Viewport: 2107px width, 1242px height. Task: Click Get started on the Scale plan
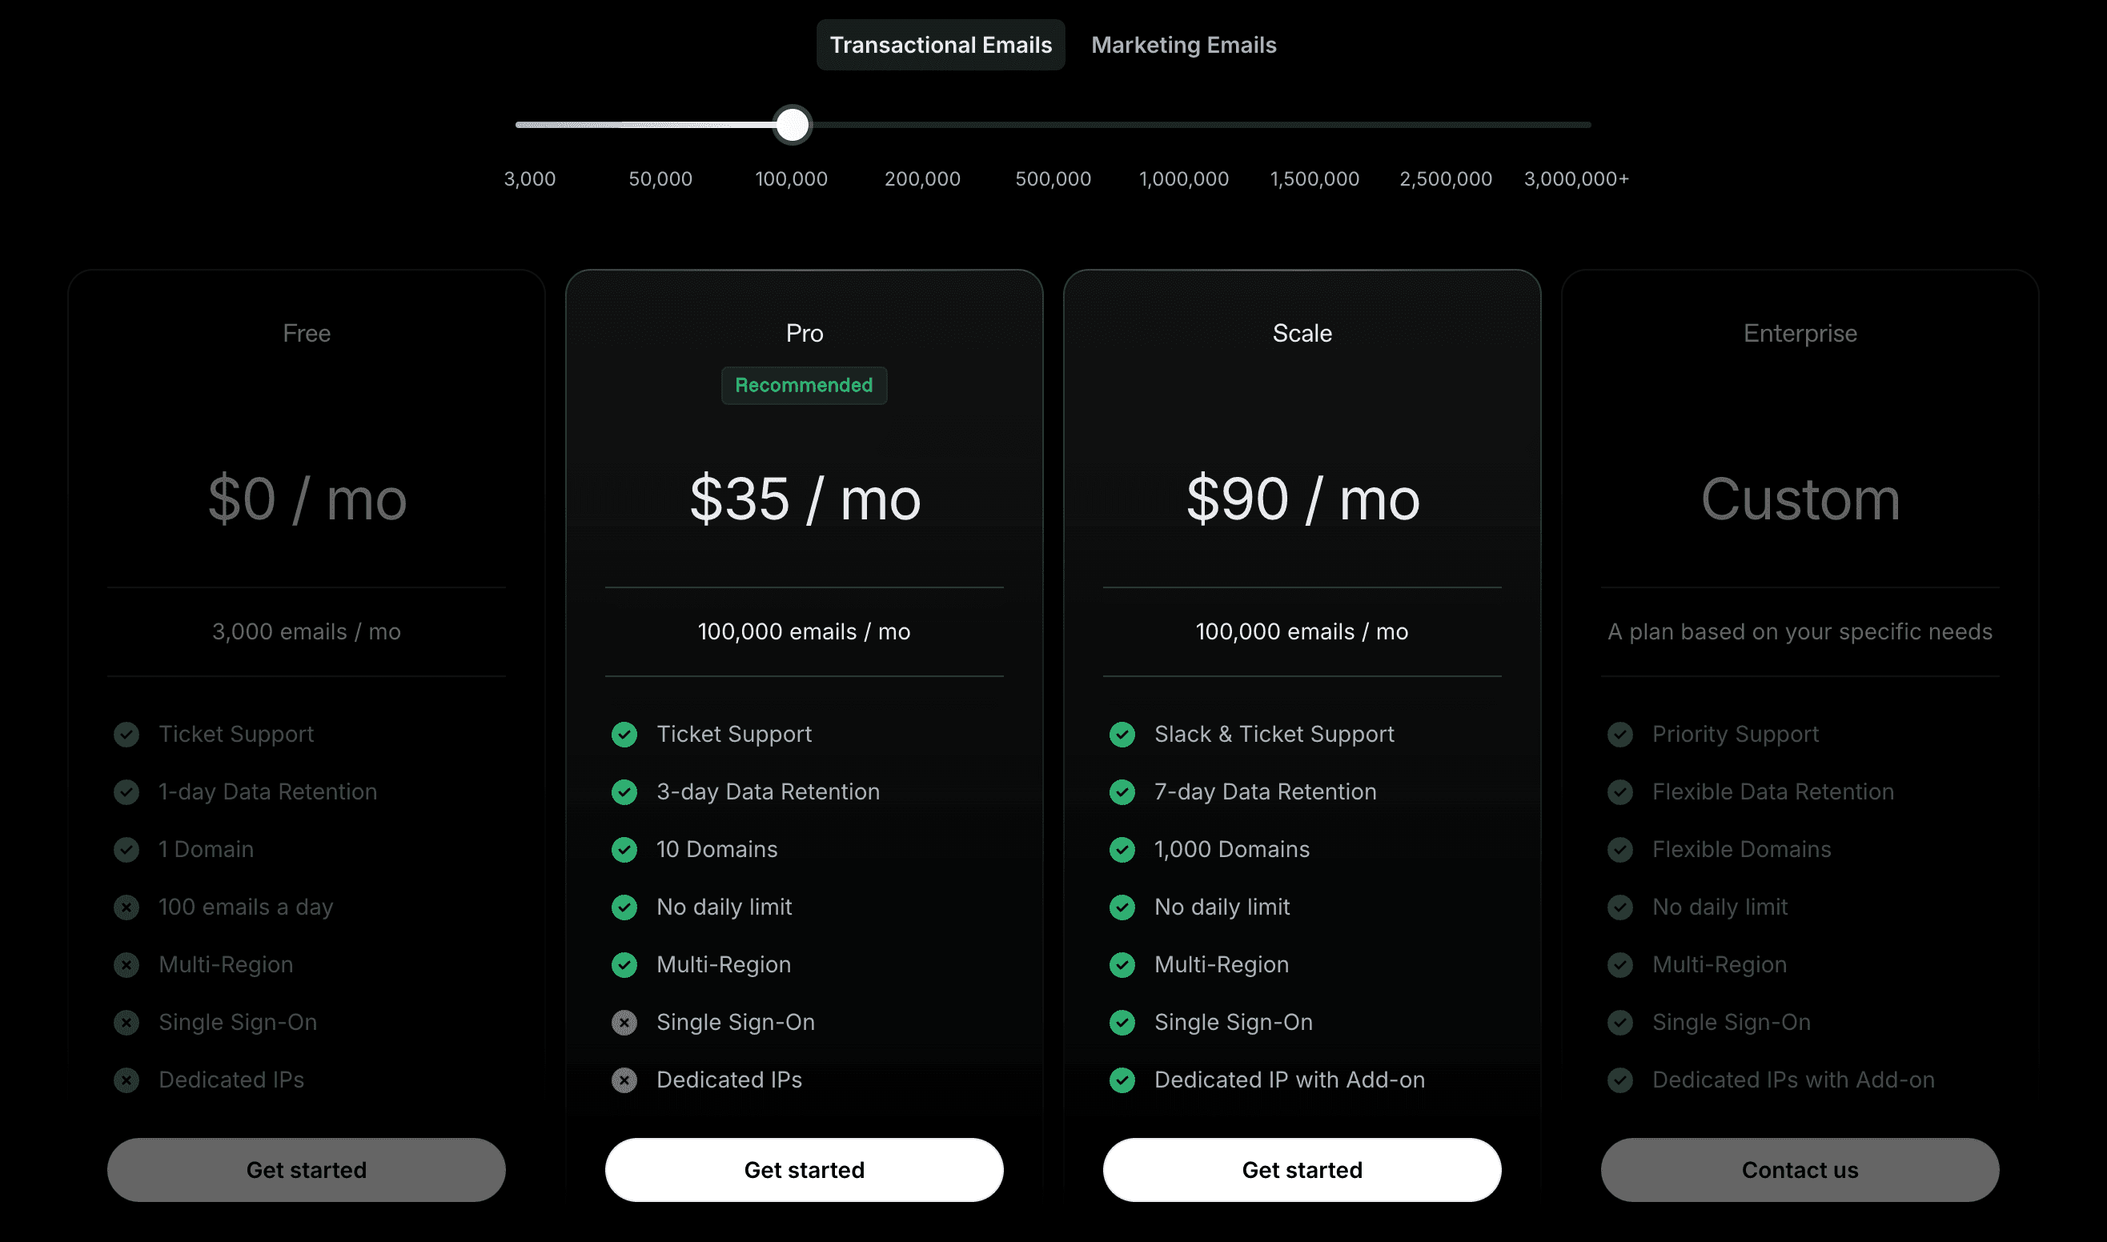1302,1169
